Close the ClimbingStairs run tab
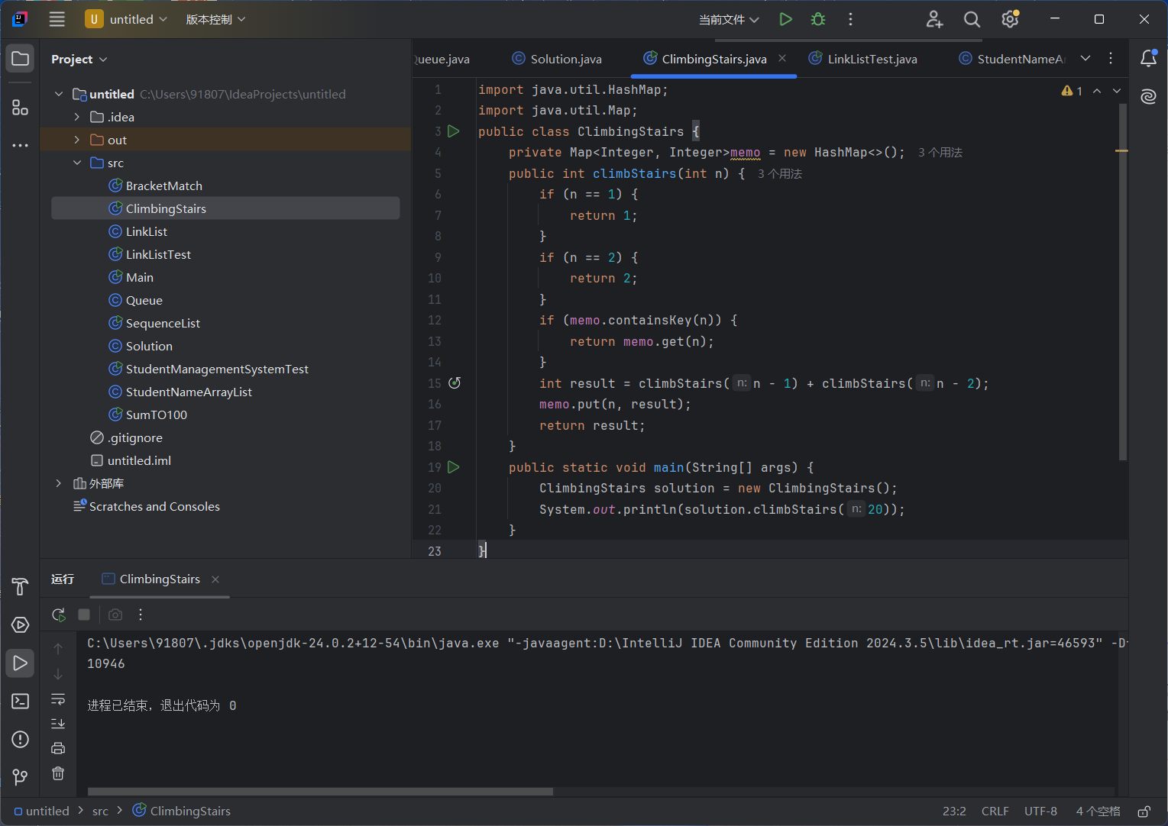 (x=215, y=579)
